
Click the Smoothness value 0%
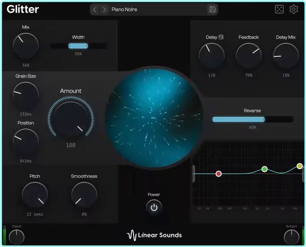pyautogui.click(x=84, y=214)
